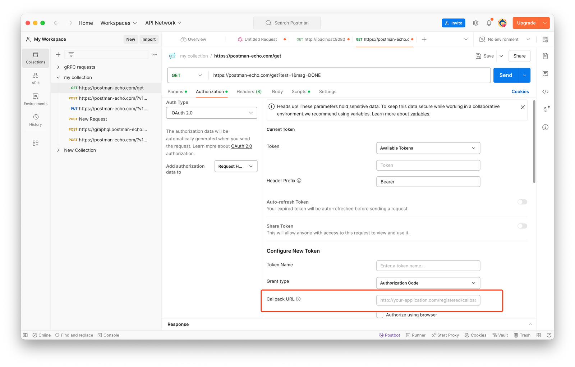Image resolution: width=575 pixels, height=367 pixels.
Task: Open the Postbot assistant in status bar
Action: pos(390,335)
